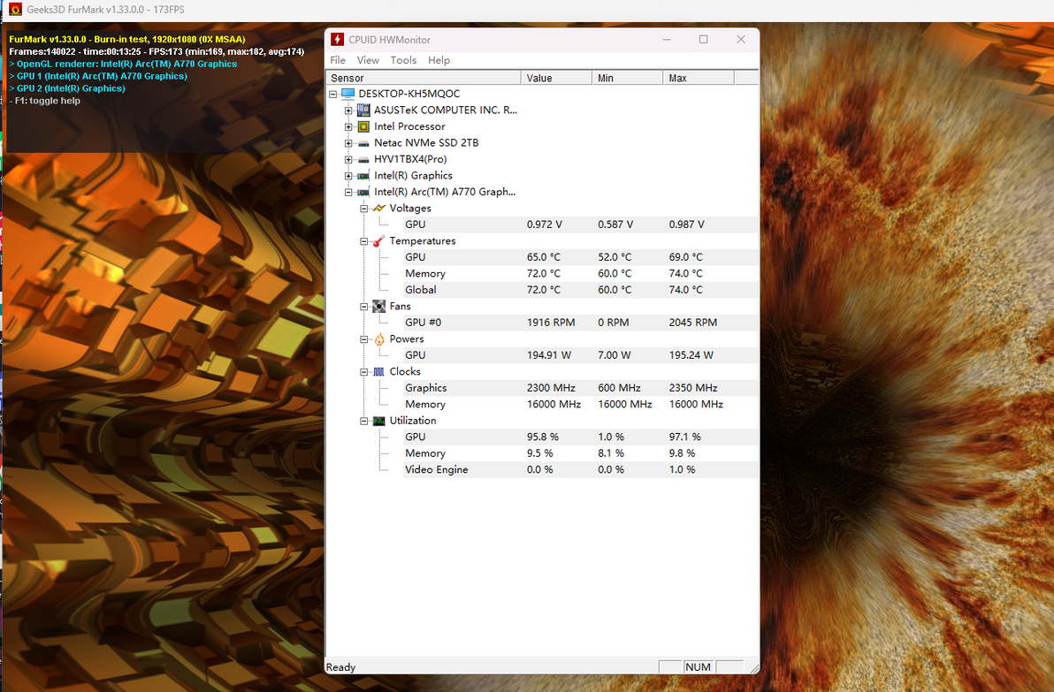This screenshot has height=692, width=1054.
Task: Click the HYV1TBX4(Pro) drive icon
Action: (x=363, y=159)
